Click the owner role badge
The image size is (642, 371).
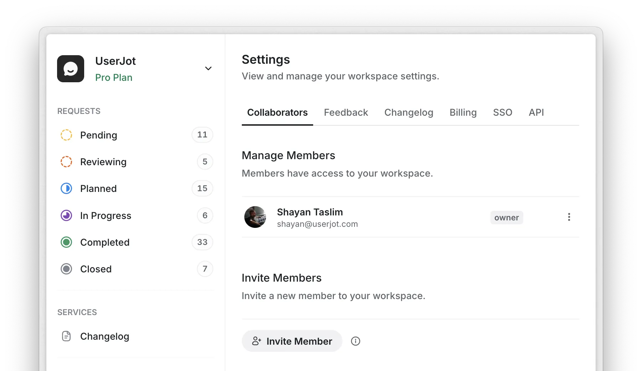pyautogui.click(x=506, y=218)
